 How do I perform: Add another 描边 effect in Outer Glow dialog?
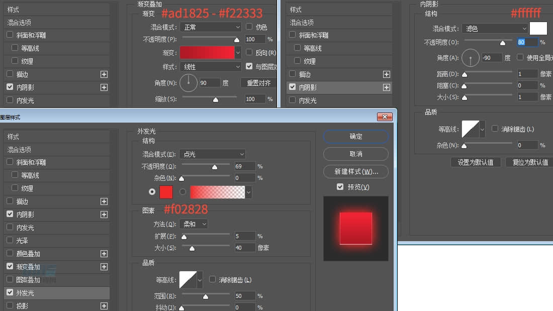pos(104,201)
